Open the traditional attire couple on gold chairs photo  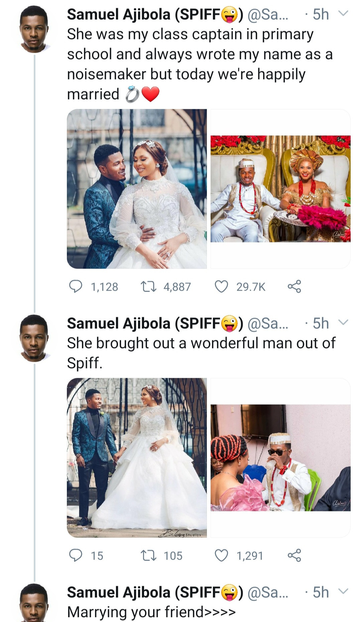coord(280,189)
